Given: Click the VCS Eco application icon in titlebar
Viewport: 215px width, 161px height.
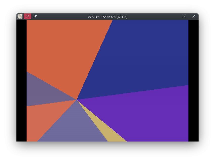Looking at the screenshot, I should tap(20, 16).
